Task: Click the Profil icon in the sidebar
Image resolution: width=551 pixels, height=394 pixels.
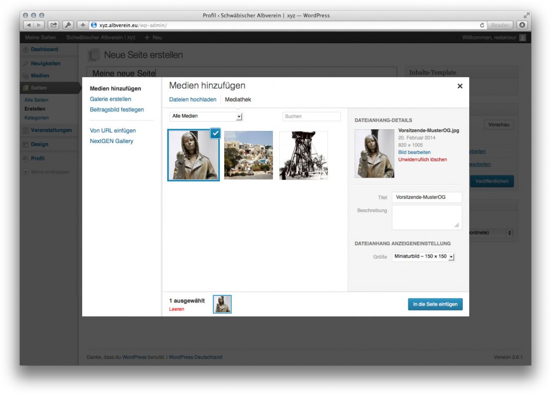Action: pyautogui.click(x=26, y=158)
